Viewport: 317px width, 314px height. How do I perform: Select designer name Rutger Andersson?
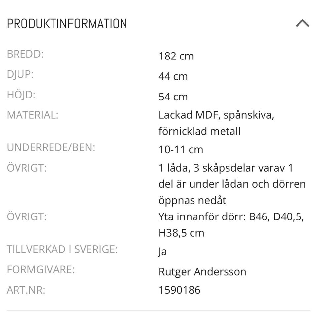click(202, 271)
